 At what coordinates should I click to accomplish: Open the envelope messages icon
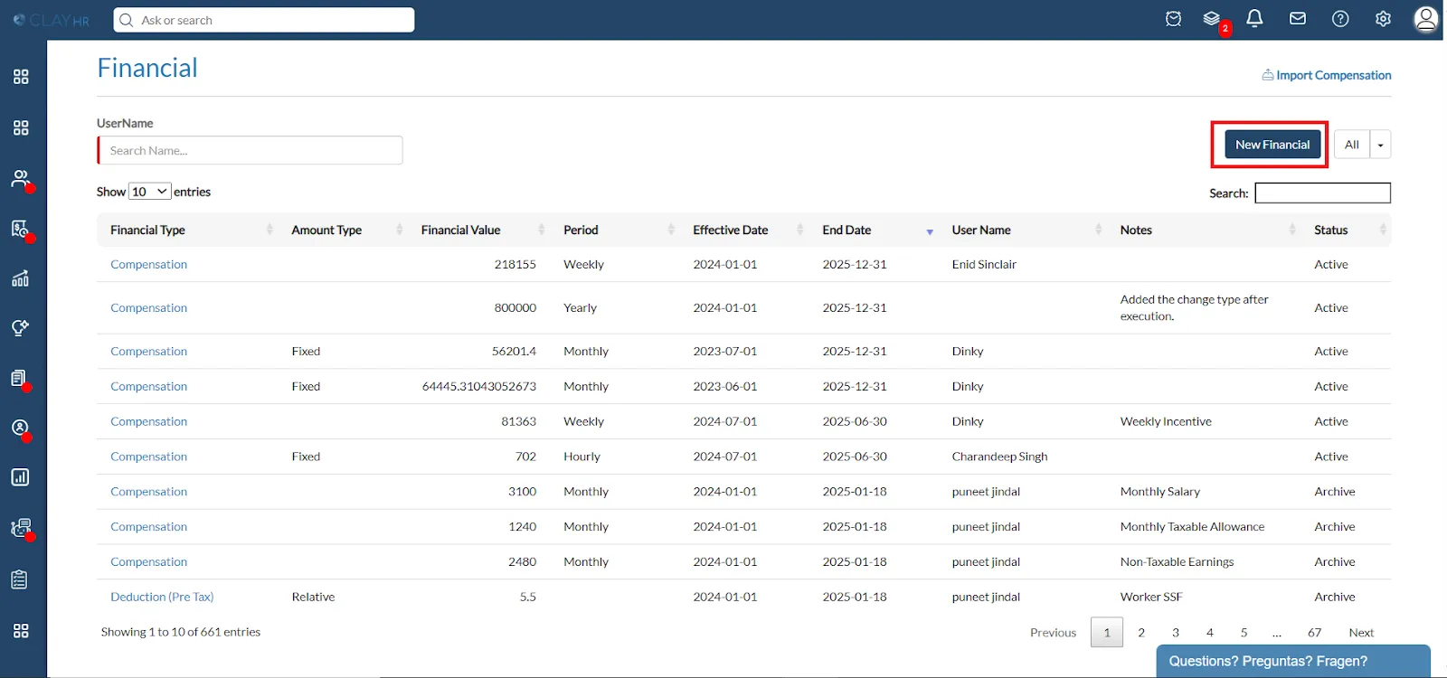pyautogui.click(x=1298, y=19)
